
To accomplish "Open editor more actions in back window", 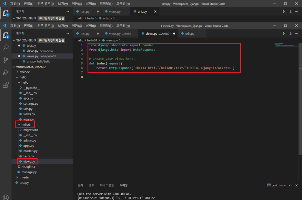I will click(x=297, y=12).
